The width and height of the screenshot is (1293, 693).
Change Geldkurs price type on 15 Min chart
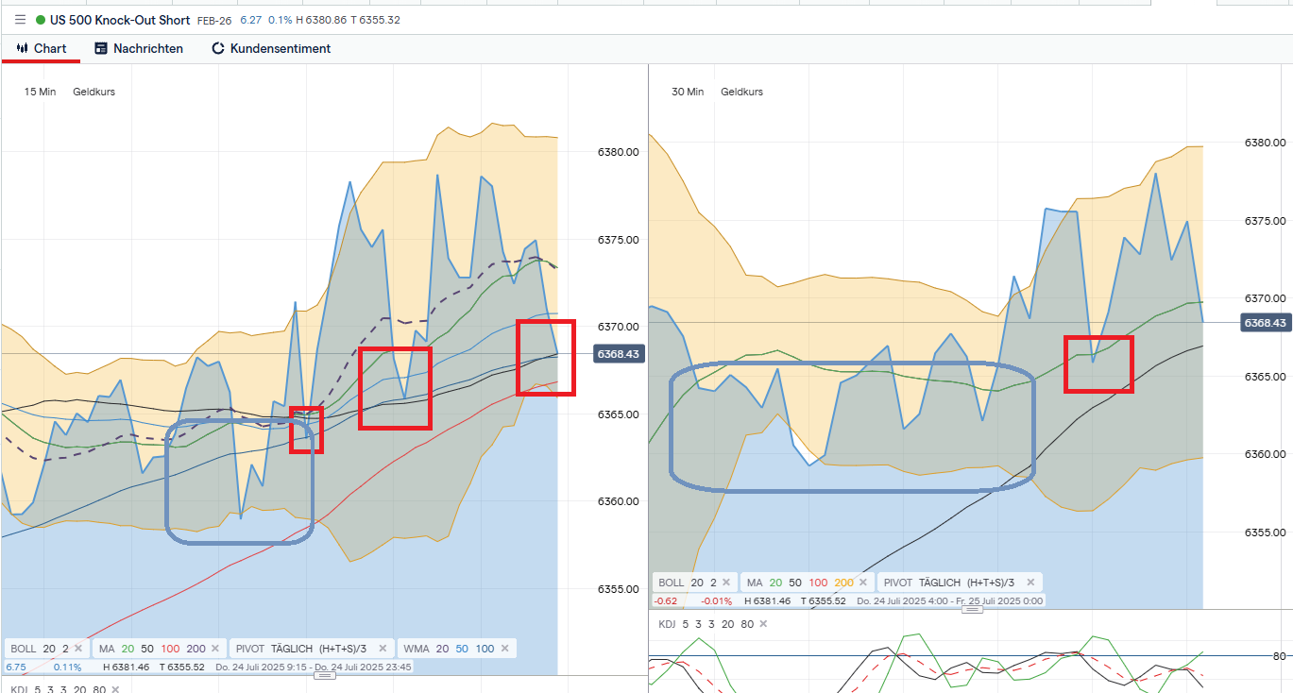94,92
